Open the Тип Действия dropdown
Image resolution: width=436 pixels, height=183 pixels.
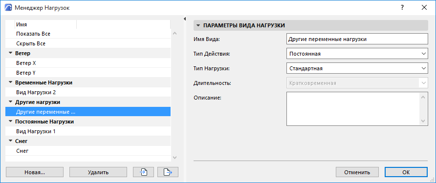[x=357, y=54]
